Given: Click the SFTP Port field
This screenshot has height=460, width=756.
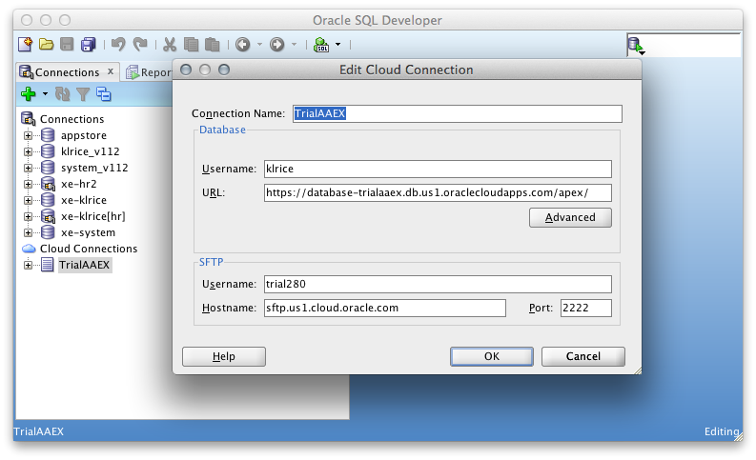Looking at the screenshot, I should [x=585, y=308].
